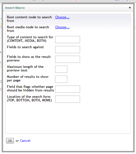Focus the maximum preview text length box

(61, 69)
